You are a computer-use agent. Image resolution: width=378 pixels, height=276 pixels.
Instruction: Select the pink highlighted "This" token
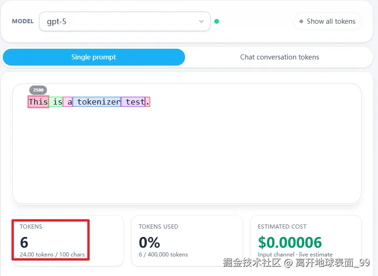[x=38, y=102]
